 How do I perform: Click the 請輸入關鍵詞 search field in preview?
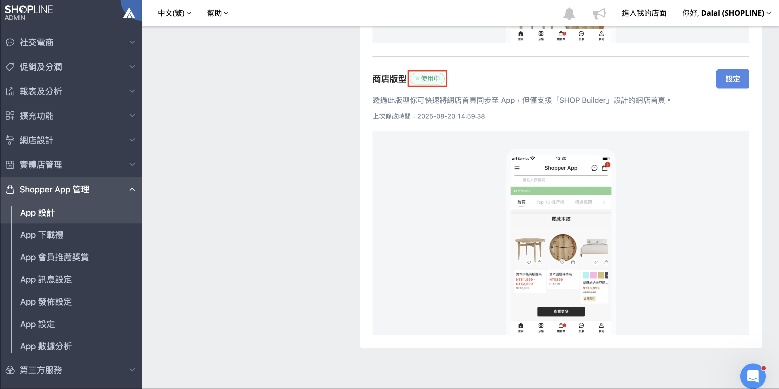pos(561,180)
